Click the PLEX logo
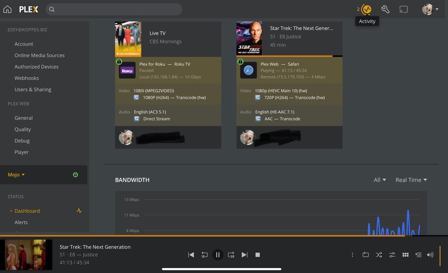448x273 pixels. tap(28, 9)
